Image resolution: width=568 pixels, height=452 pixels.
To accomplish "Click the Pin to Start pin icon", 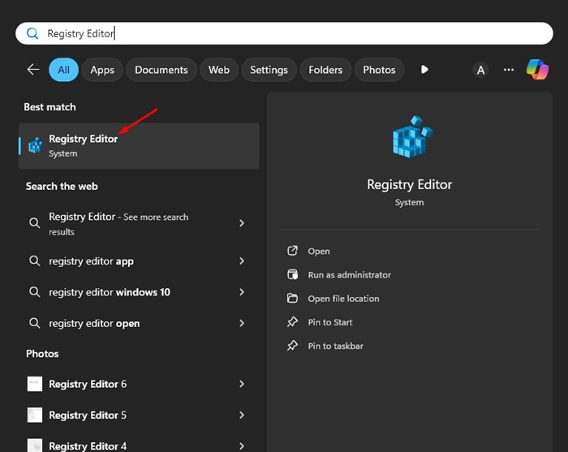I will [293, 322].
